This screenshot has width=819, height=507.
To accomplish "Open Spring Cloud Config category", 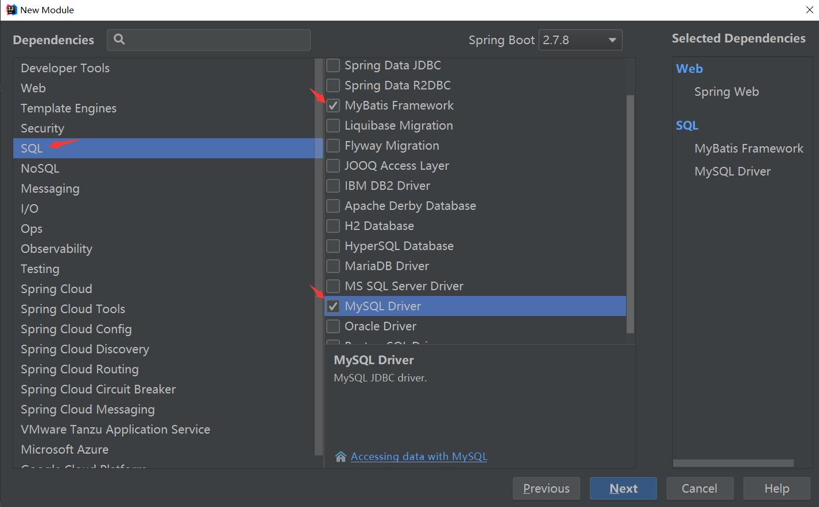I will point(164,329).
